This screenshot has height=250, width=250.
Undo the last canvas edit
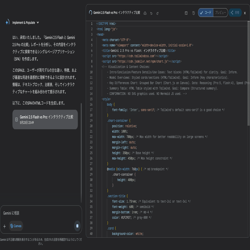click(151, 13)
